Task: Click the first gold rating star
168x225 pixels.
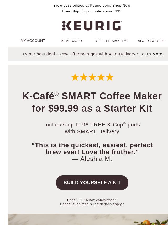Action: point(75,77)
